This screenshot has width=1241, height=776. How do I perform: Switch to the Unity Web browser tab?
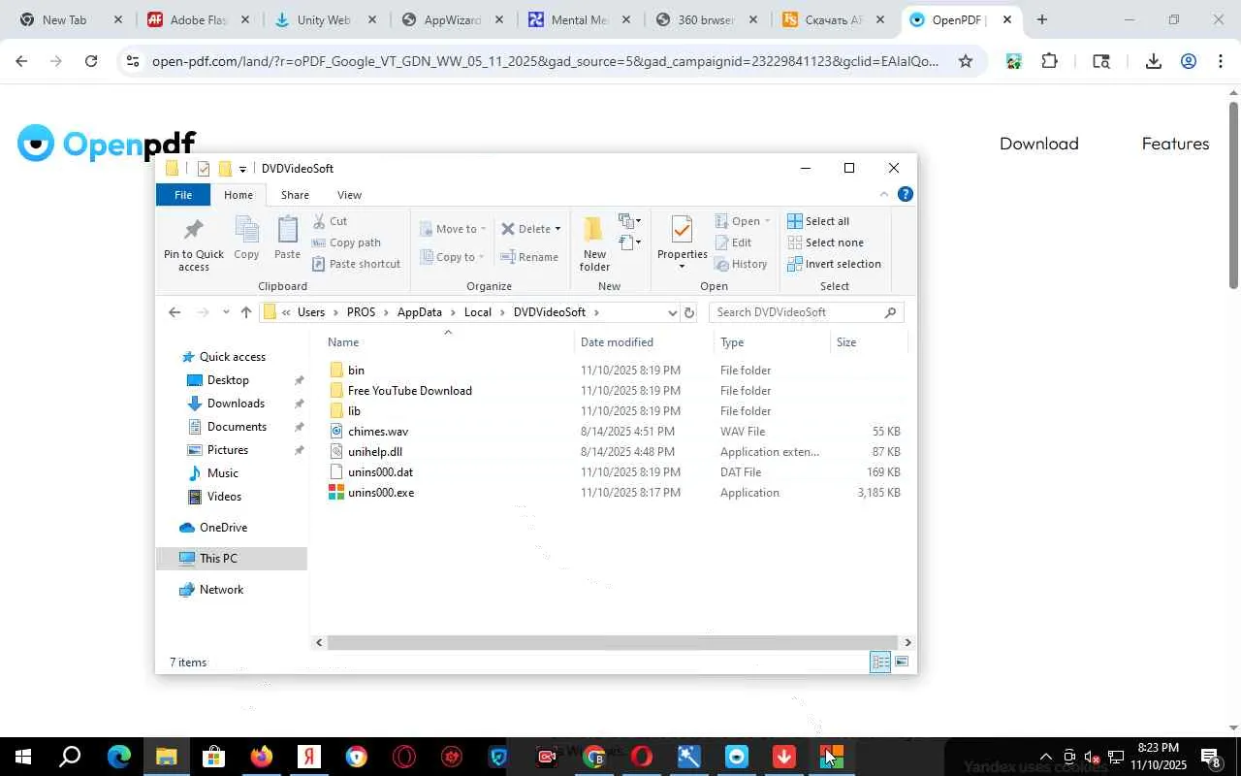[x=324, y=19]
